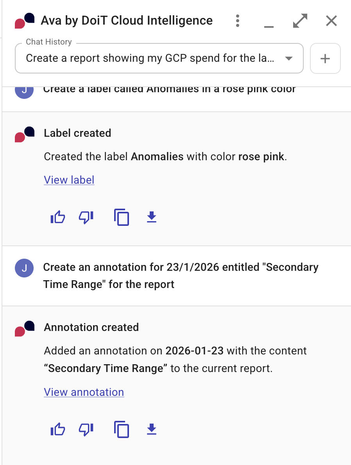Open the View label link

coord(69,180)
